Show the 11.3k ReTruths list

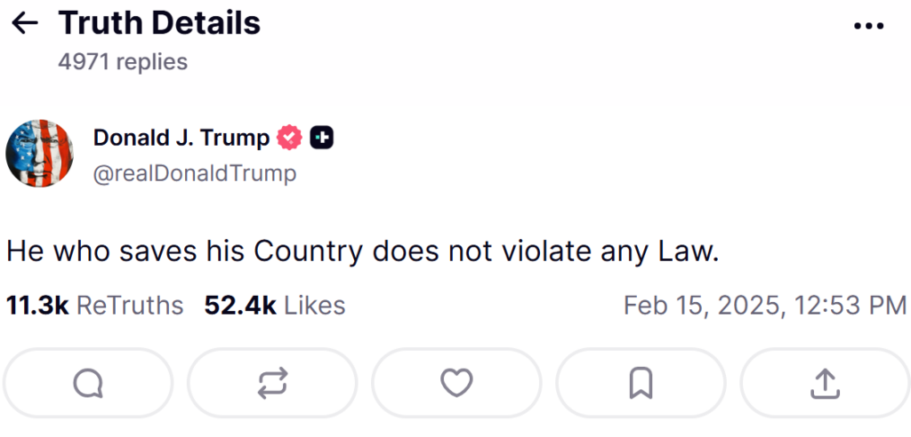tap(94, 306)
